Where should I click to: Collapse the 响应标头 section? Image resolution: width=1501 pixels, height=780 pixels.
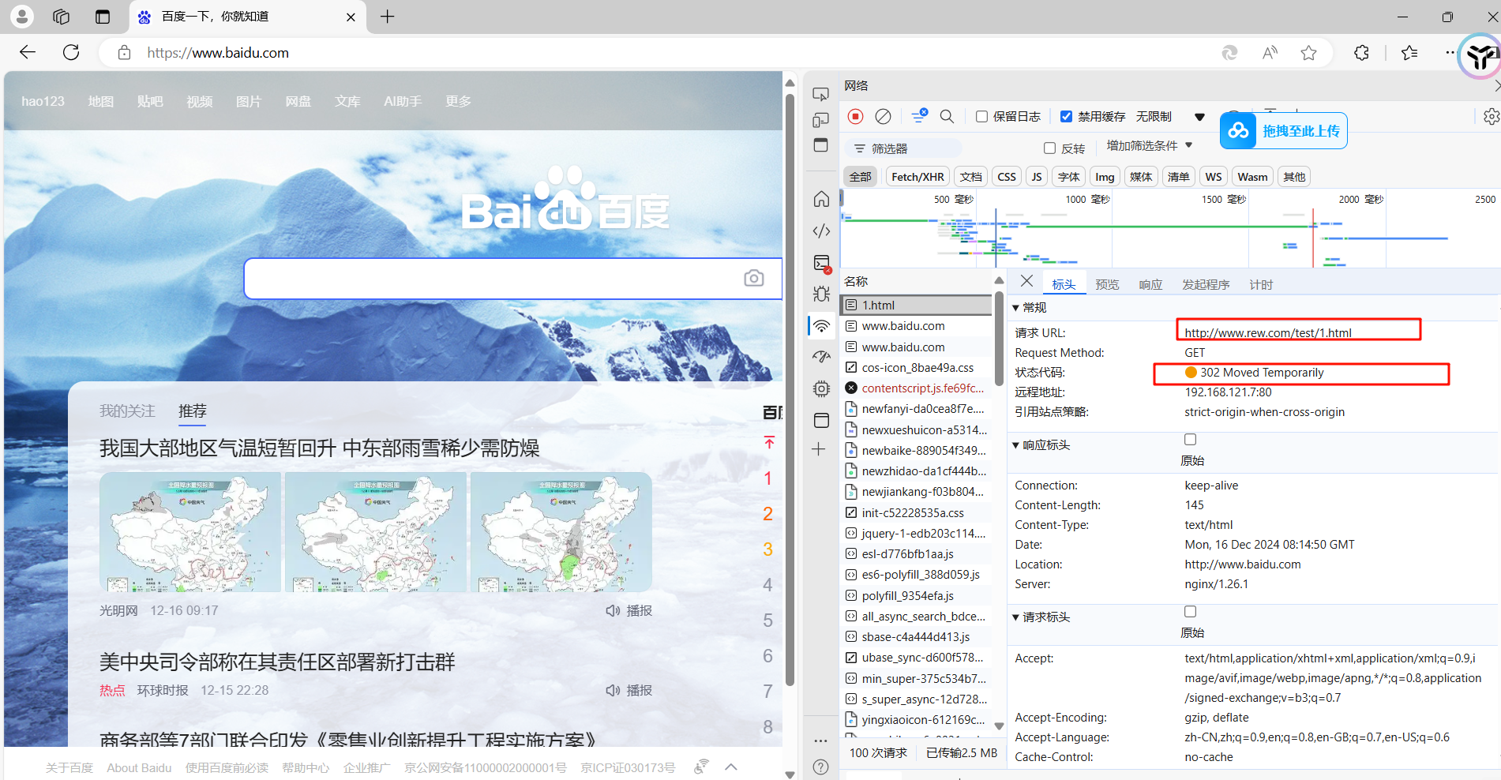point(1015,445)
